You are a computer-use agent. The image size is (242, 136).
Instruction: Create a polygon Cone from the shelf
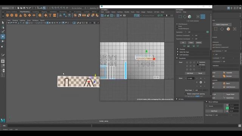21,15
